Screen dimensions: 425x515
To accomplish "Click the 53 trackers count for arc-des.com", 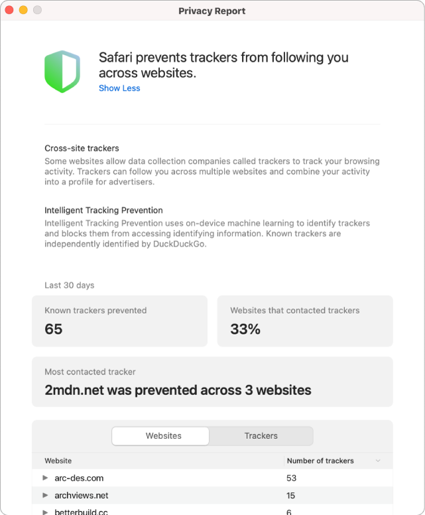I will click(291, 478).
